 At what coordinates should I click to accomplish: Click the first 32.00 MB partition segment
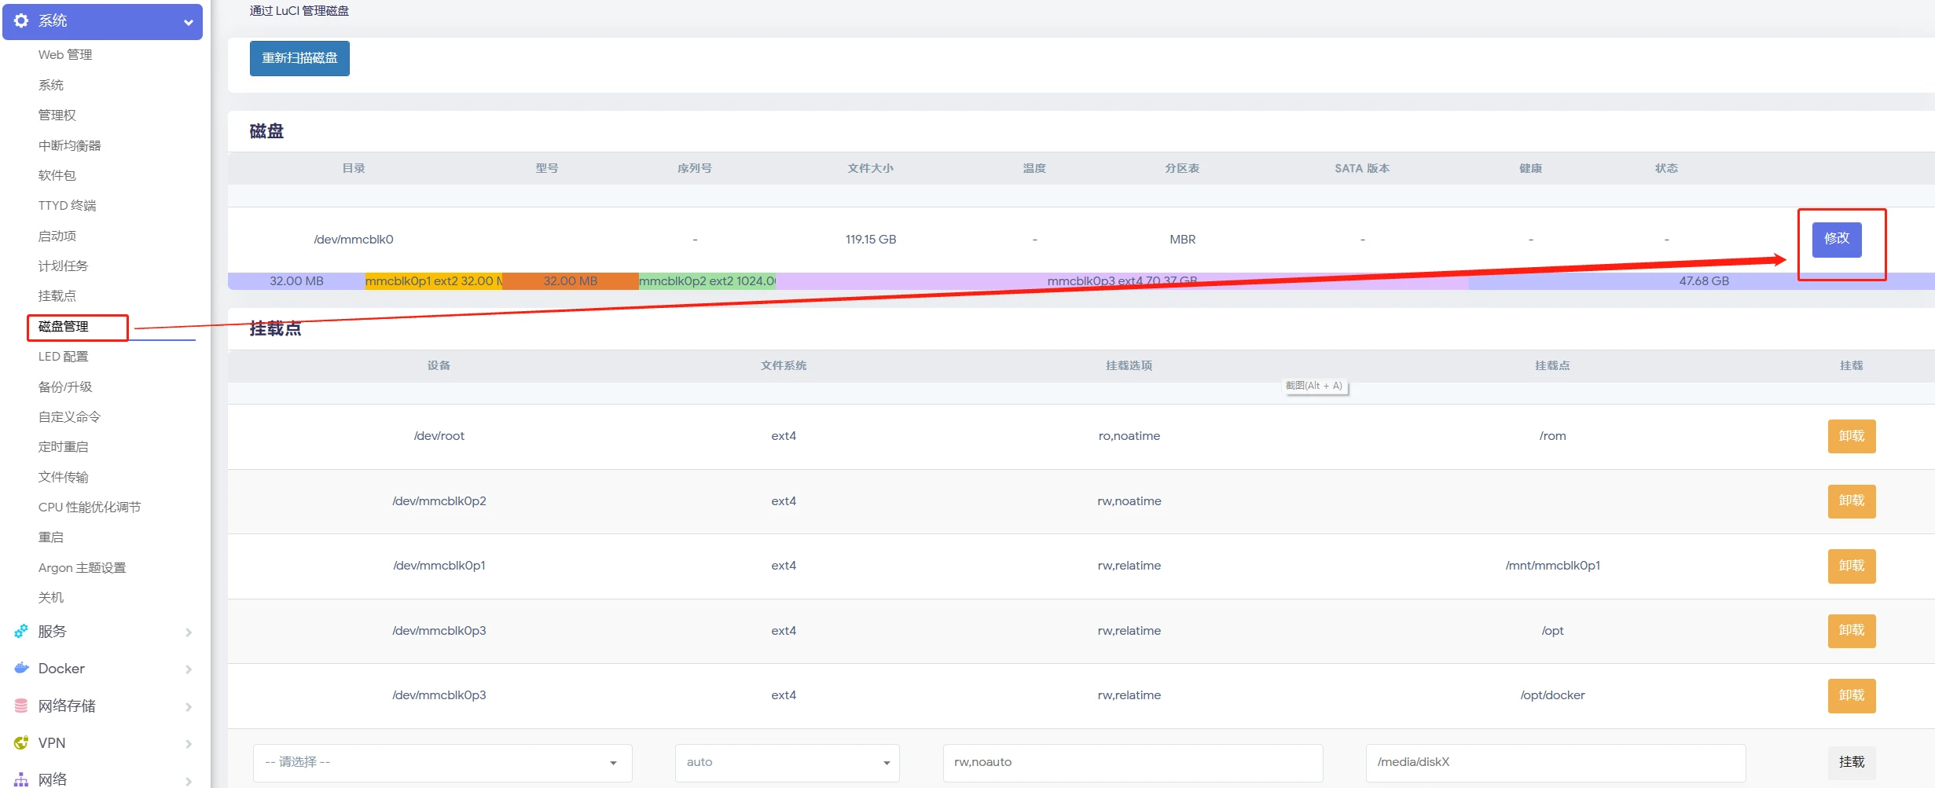point(296,281)
